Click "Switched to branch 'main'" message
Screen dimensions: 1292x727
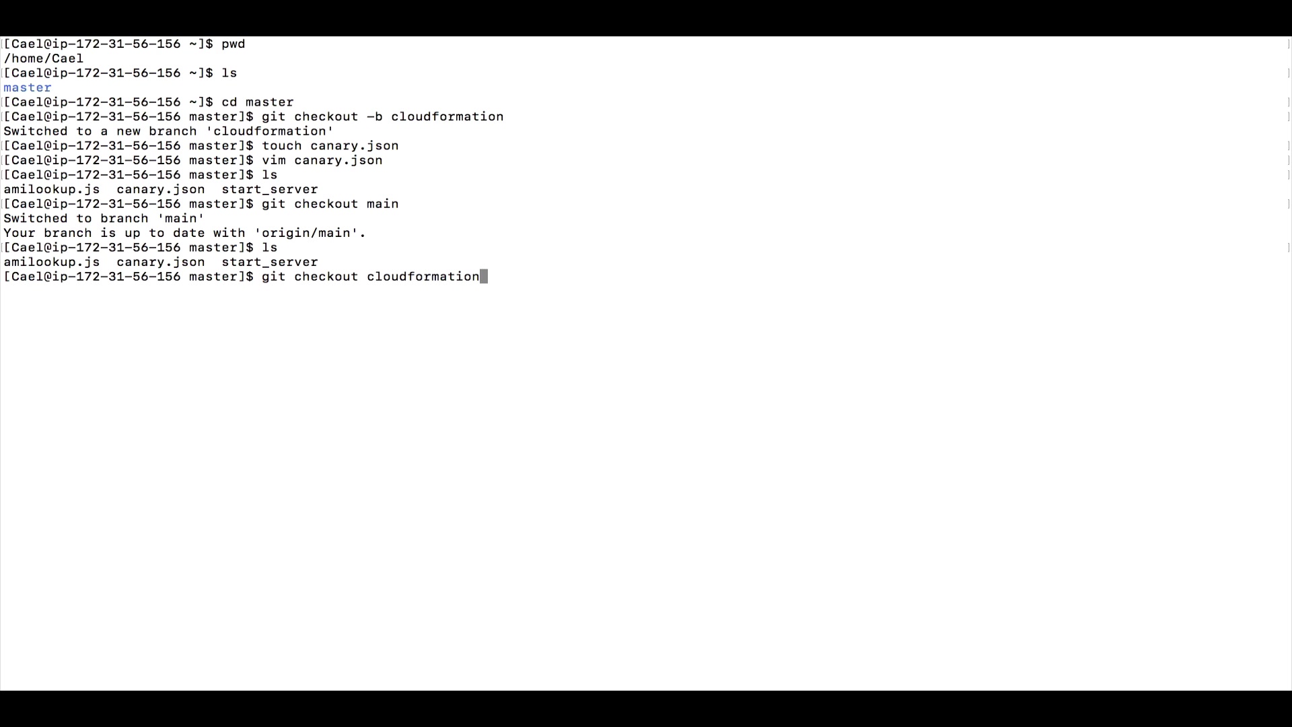pos(104,219)
